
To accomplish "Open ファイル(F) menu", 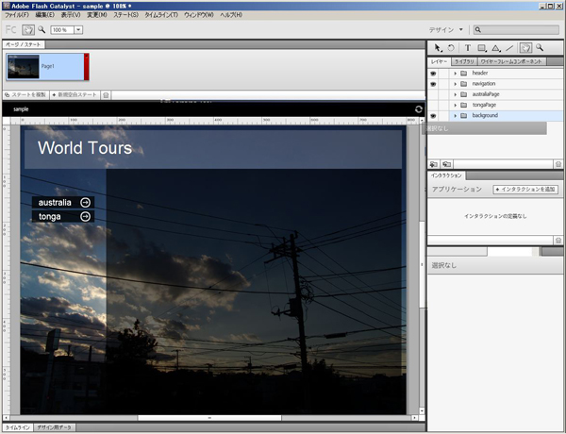I will 17,15.
